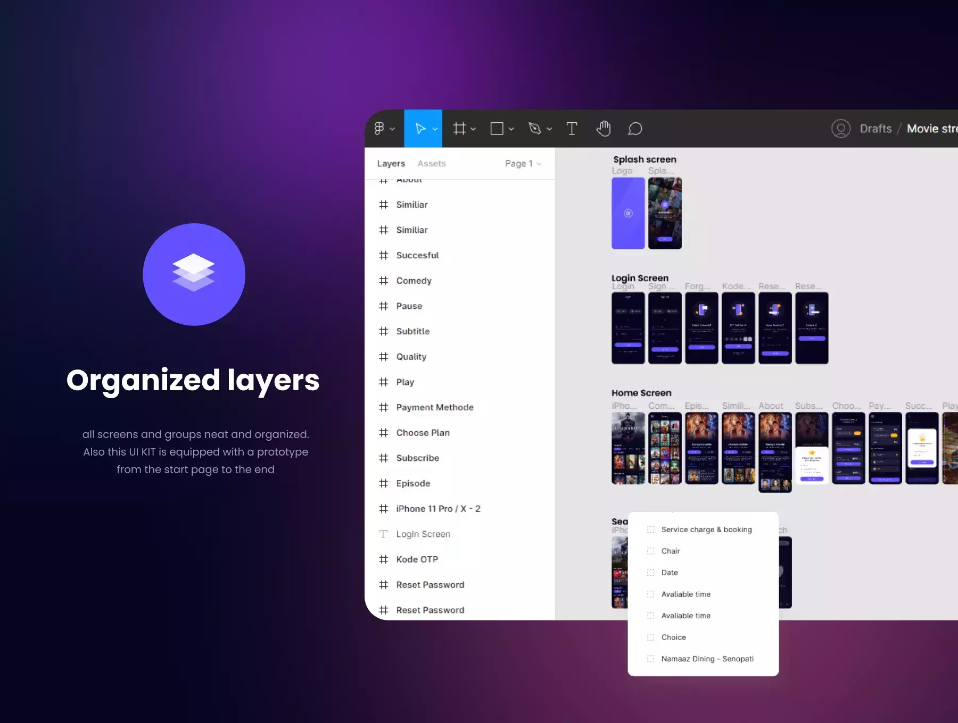Click the Home Screen section title
Image resolution: width=958 pixels, height=723 pixels.
641,393
